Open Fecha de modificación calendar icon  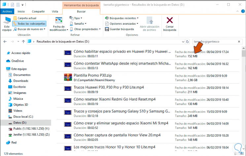click(x=59, y=20)
